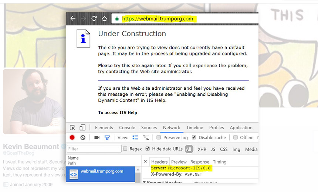
Task: Toggle screenshot capture camera icon
Action: pyautogui.click(x=97, y=137)
